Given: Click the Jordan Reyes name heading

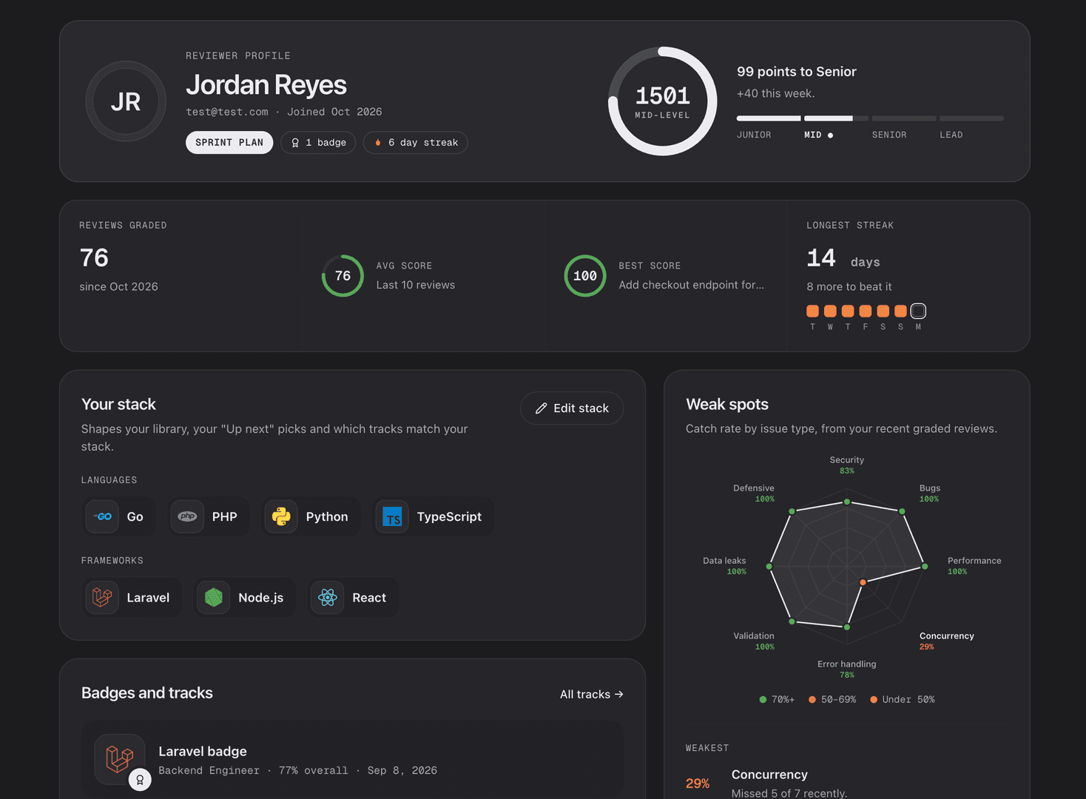Looking at the screenshot, I should [x=266, y=85].
